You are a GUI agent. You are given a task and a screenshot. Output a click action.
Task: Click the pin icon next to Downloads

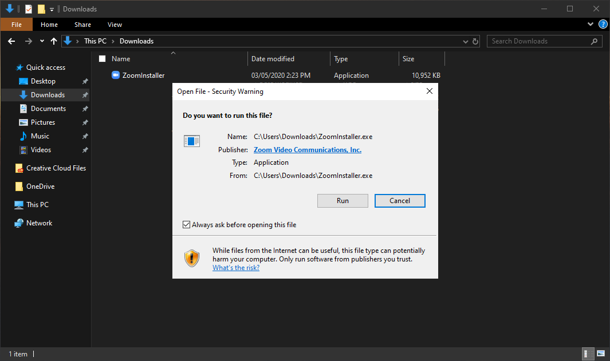point(85,95)
